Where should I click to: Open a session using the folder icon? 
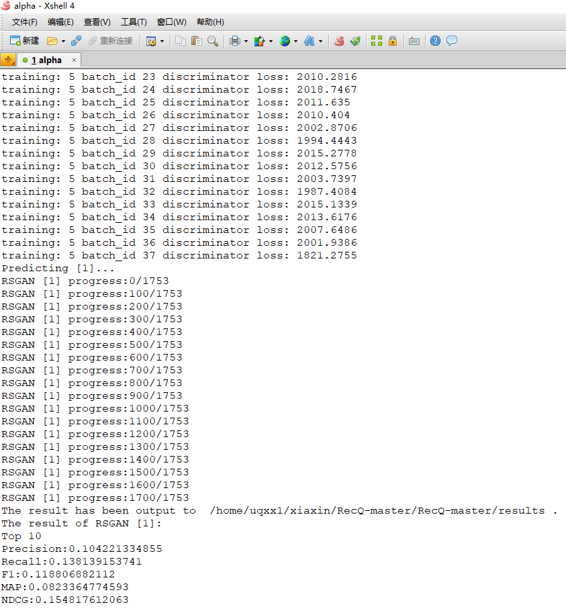click(x=51, y=40)
